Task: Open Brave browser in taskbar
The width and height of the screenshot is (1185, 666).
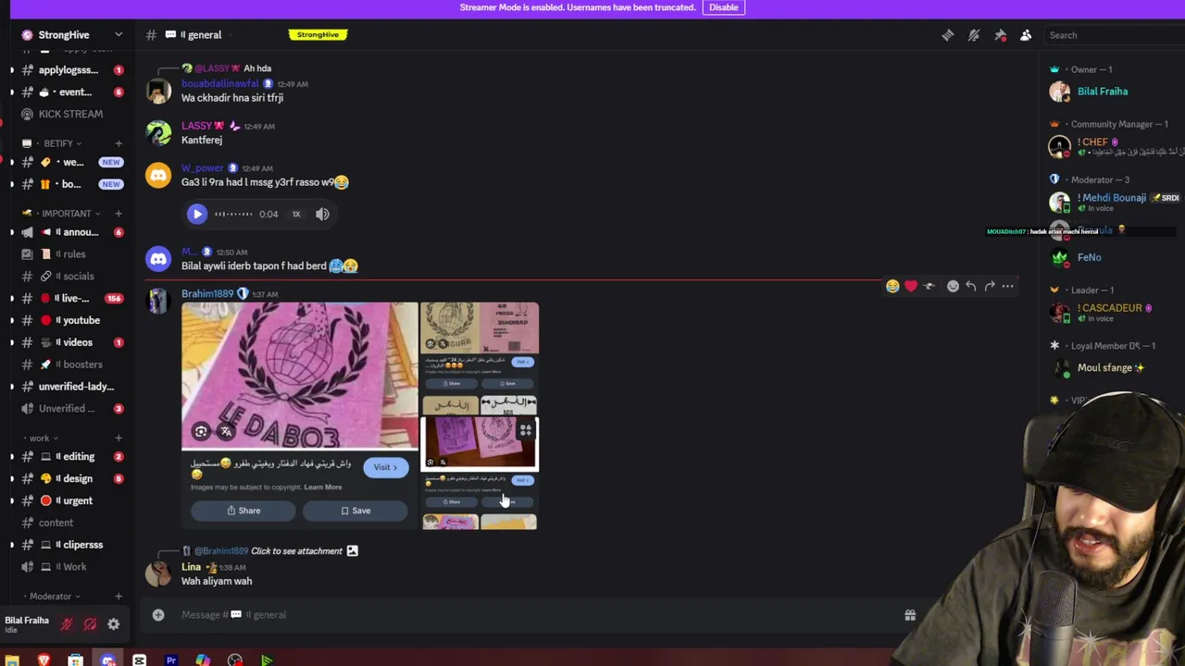Action: (x=44, y=660)
